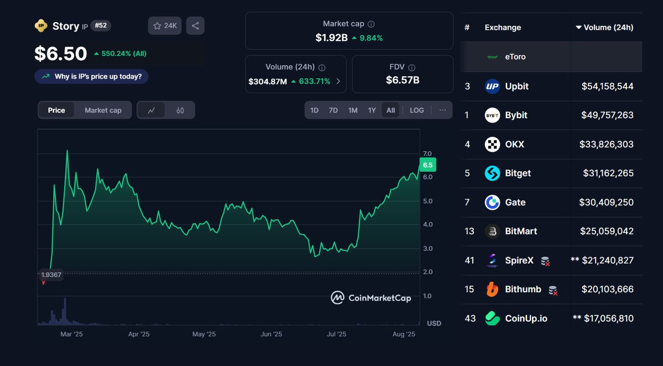663x366 pixels.
Task: Click the SpireX exchange logo
Action: [x=492, y=261]
